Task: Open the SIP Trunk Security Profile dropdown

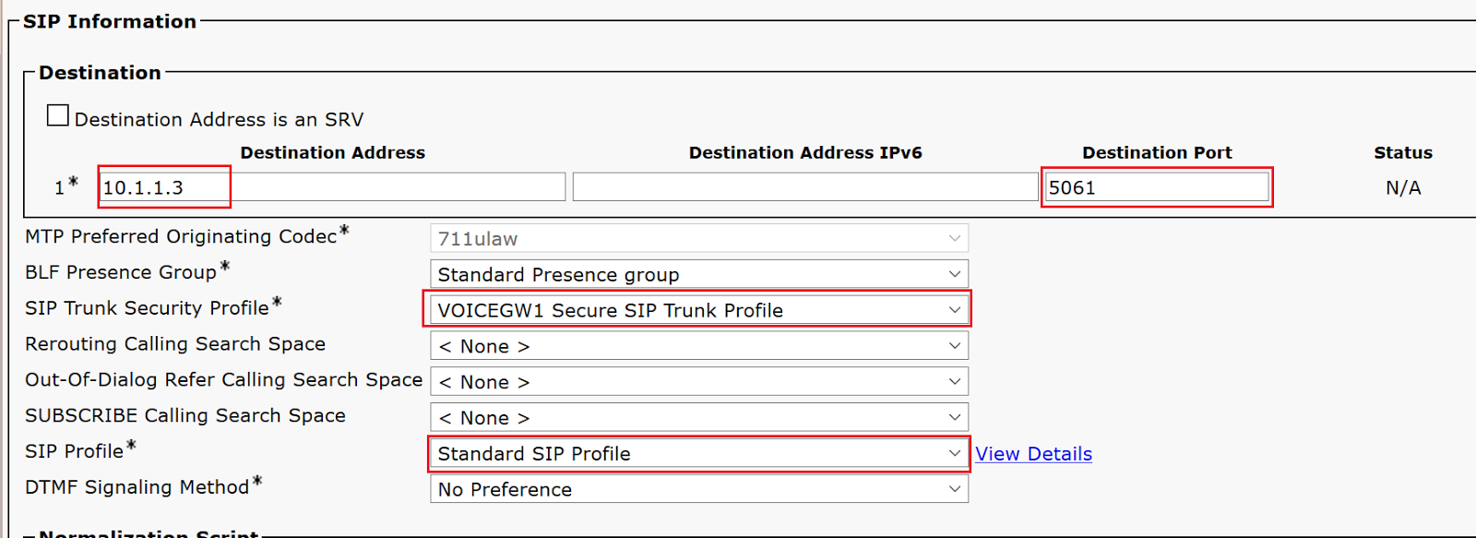Action: (699, 310)
